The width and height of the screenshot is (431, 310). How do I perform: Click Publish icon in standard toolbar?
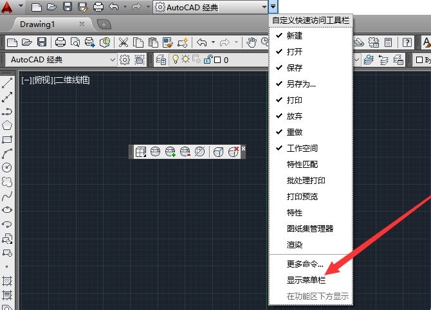coord(90,42)
